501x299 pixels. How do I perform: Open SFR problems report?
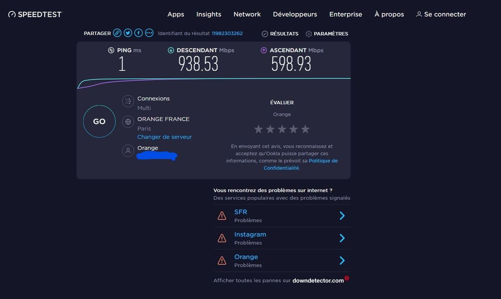[x=241, y=212]
